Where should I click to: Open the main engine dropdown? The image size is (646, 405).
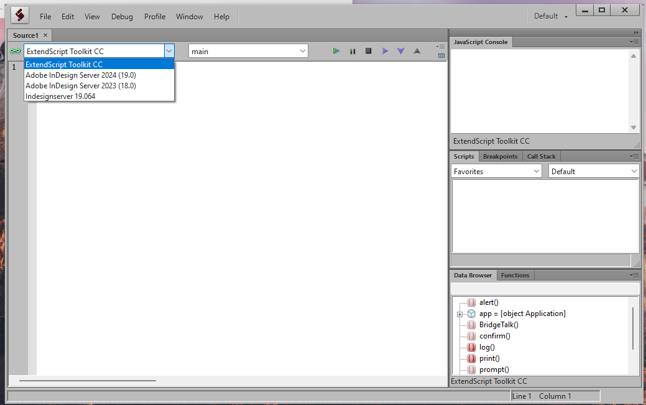tap(248, 51)
